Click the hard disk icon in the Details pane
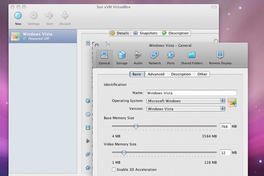The height and width of the screenshot is (176, 264). [88, 101]
